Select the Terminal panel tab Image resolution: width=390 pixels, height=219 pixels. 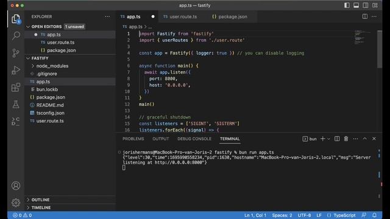(x=230, y=139)
